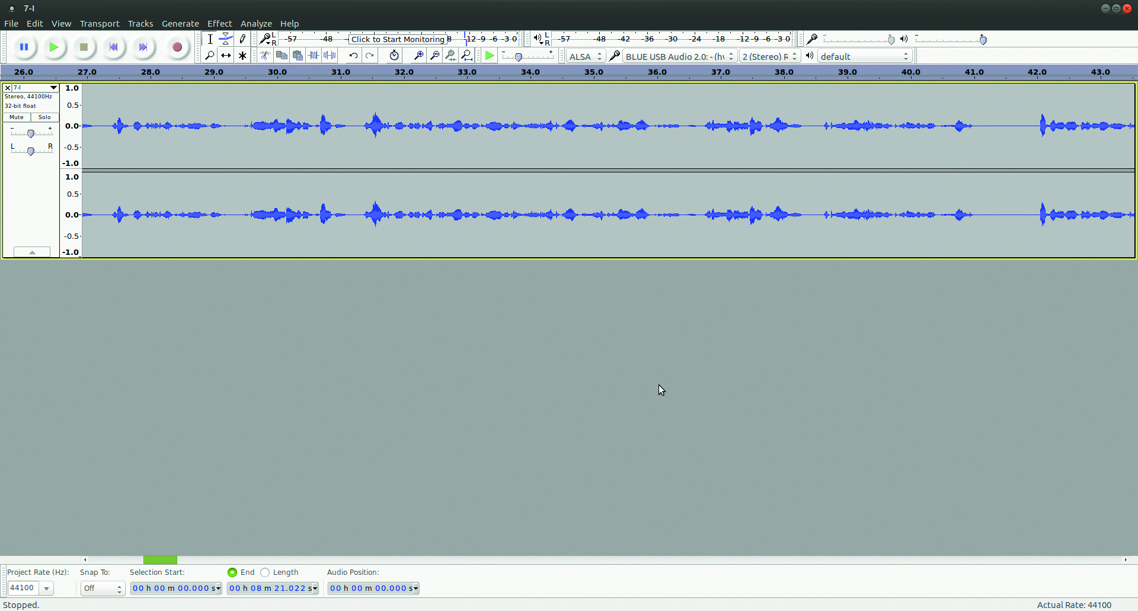Open the Generate menu

[x=180, y=24]
